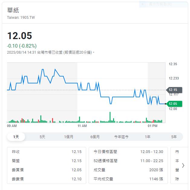Click the 成交量 value 2020 張
Image resolution: width=190 pixels, height=190 pixels.
pyautogui.click(x=156, y=170)
